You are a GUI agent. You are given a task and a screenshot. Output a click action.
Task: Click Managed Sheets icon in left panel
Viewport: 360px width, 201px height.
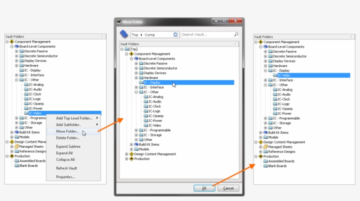pyautogui.click(x=17, y=147)
